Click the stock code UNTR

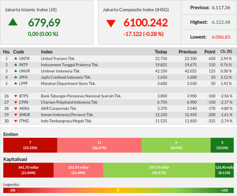[x=24, y=59]
